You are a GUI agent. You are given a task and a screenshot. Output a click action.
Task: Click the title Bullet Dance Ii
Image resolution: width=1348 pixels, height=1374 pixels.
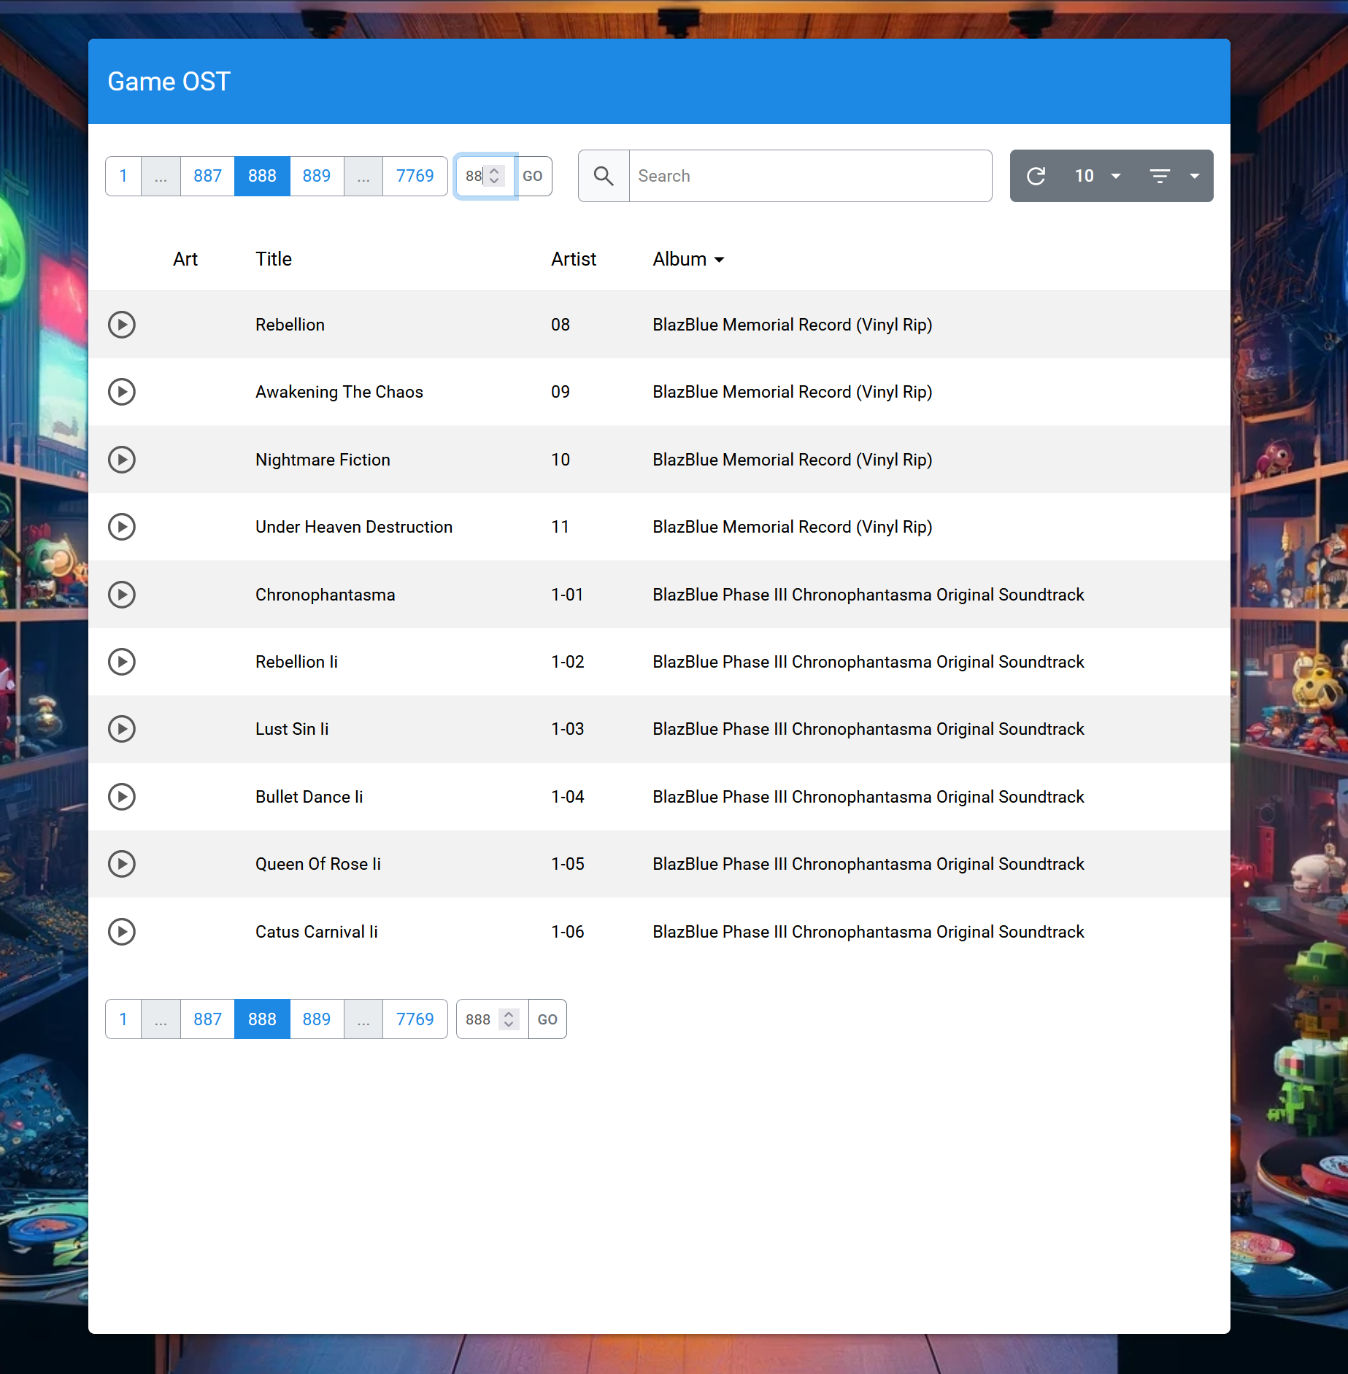pyautogui.click(x=309, y=797)
